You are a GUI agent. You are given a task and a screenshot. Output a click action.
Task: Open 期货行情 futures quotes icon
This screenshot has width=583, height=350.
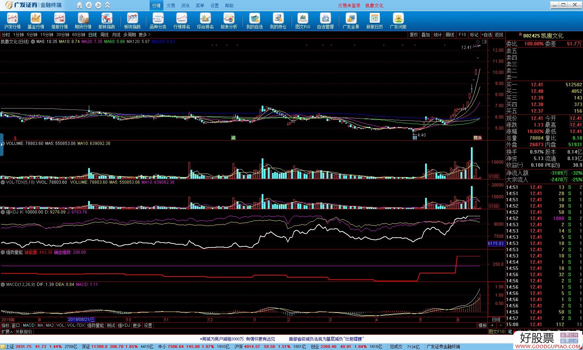pyautogui.click(x=83, y=21)
